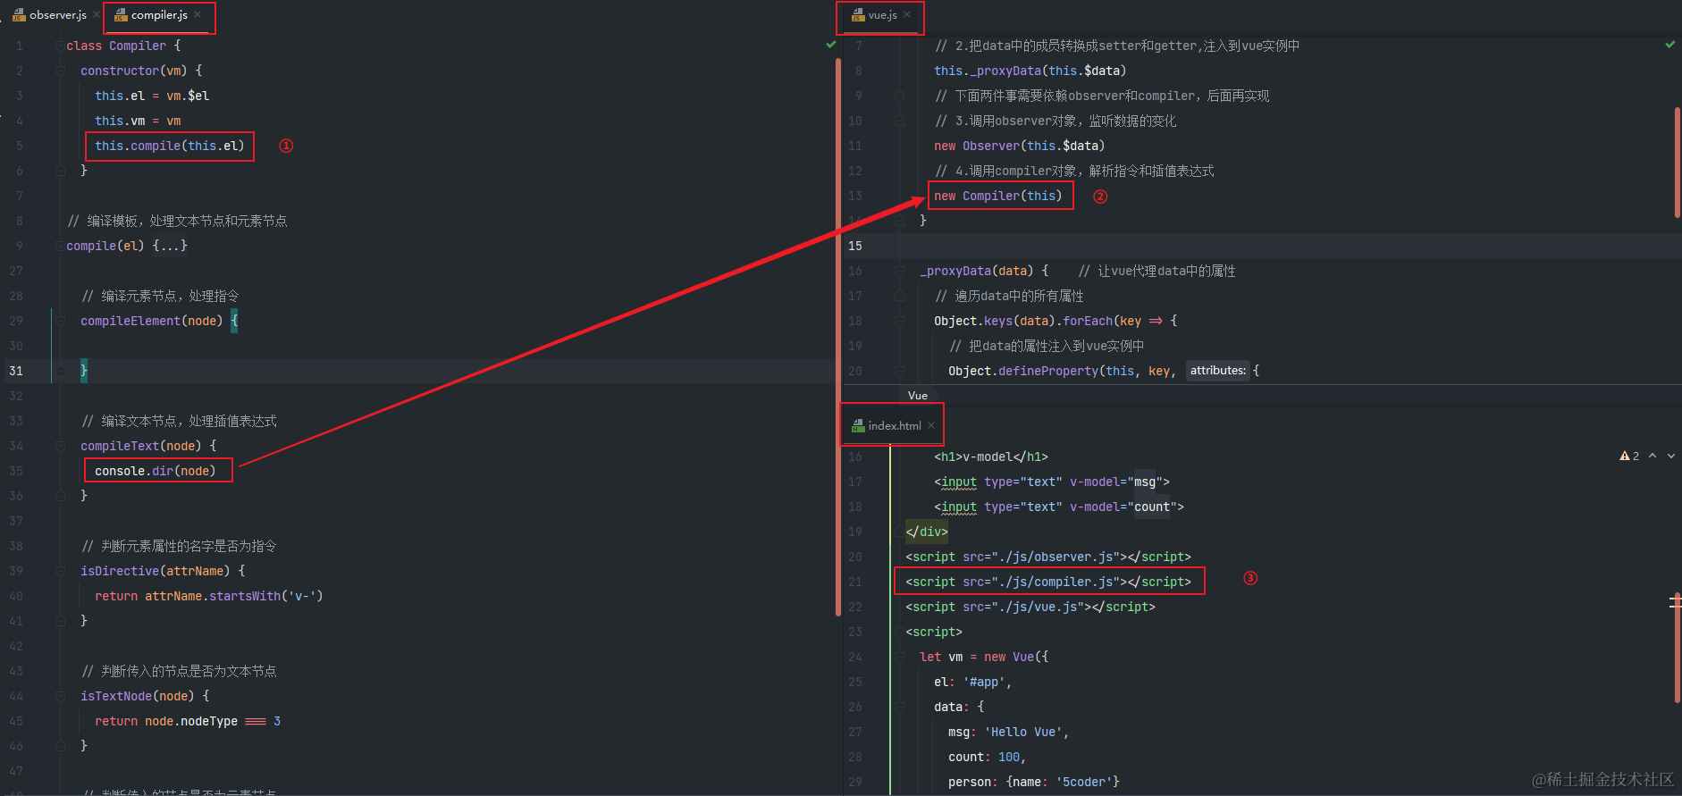Place cursor on console.dir(node)

point(156,471)
